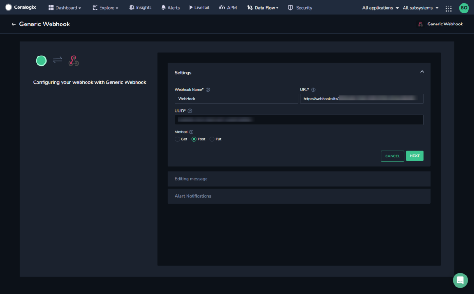Expand All applications filter
The width and height of the screenshot is (474, 294).
(x=380, y=8)
